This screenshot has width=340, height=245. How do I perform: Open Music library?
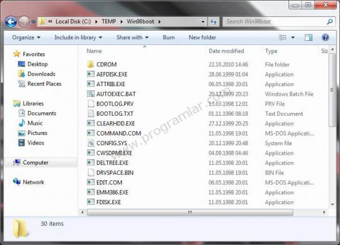click(x=35, y=123)
